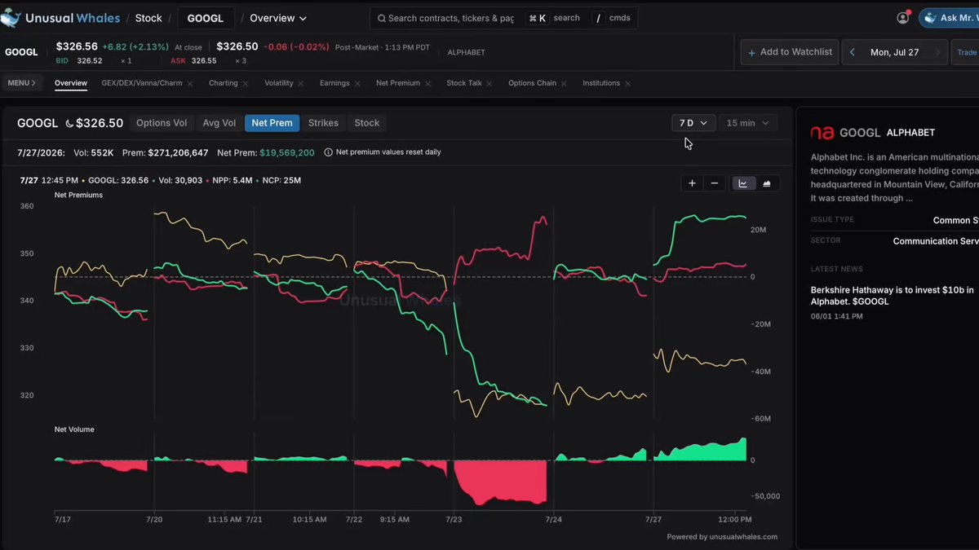The width and height of the screenshot is (979, 550).
Task: Open the Options Chain tab
Action: click(x=532, y=83)
